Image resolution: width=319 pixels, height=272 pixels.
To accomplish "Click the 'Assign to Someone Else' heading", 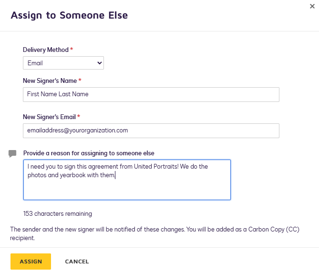I will coord(69,15).
